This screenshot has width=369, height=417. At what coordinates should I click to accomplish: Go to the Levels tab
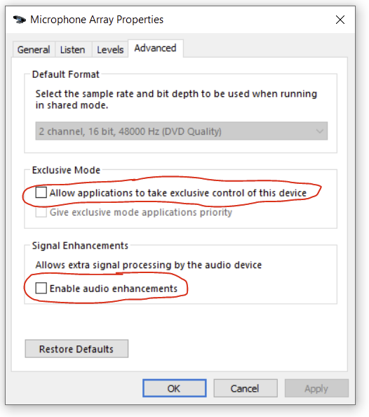[x=110, y=49]
